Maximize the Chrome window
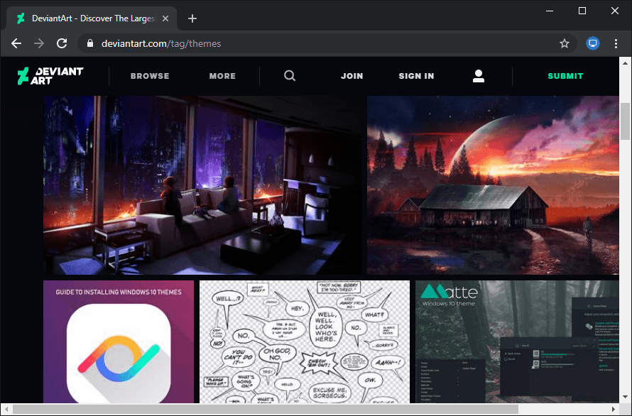 [582, 11]
